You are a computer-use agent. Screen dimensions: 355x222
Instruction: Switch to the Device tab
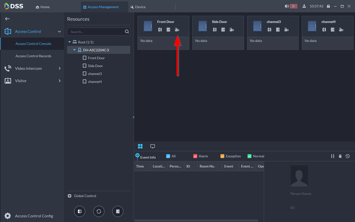(x=138, y=7)
